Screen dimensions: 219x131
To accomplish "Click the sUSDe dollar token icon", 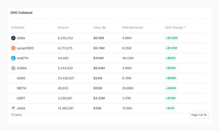I will [13, 68].
